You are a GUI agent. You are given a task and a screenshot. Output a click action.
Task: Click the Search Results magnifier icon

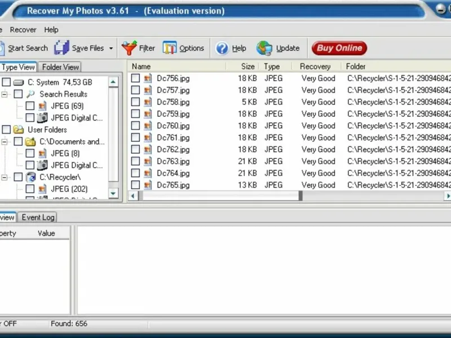pos(30,94)
